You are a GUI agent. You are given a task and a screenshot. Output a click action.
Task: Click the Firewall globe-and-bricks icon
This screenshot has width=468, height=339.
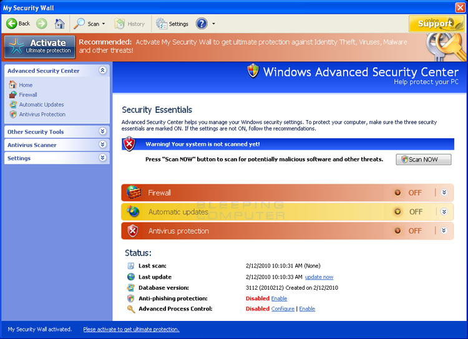coord(134,193)
